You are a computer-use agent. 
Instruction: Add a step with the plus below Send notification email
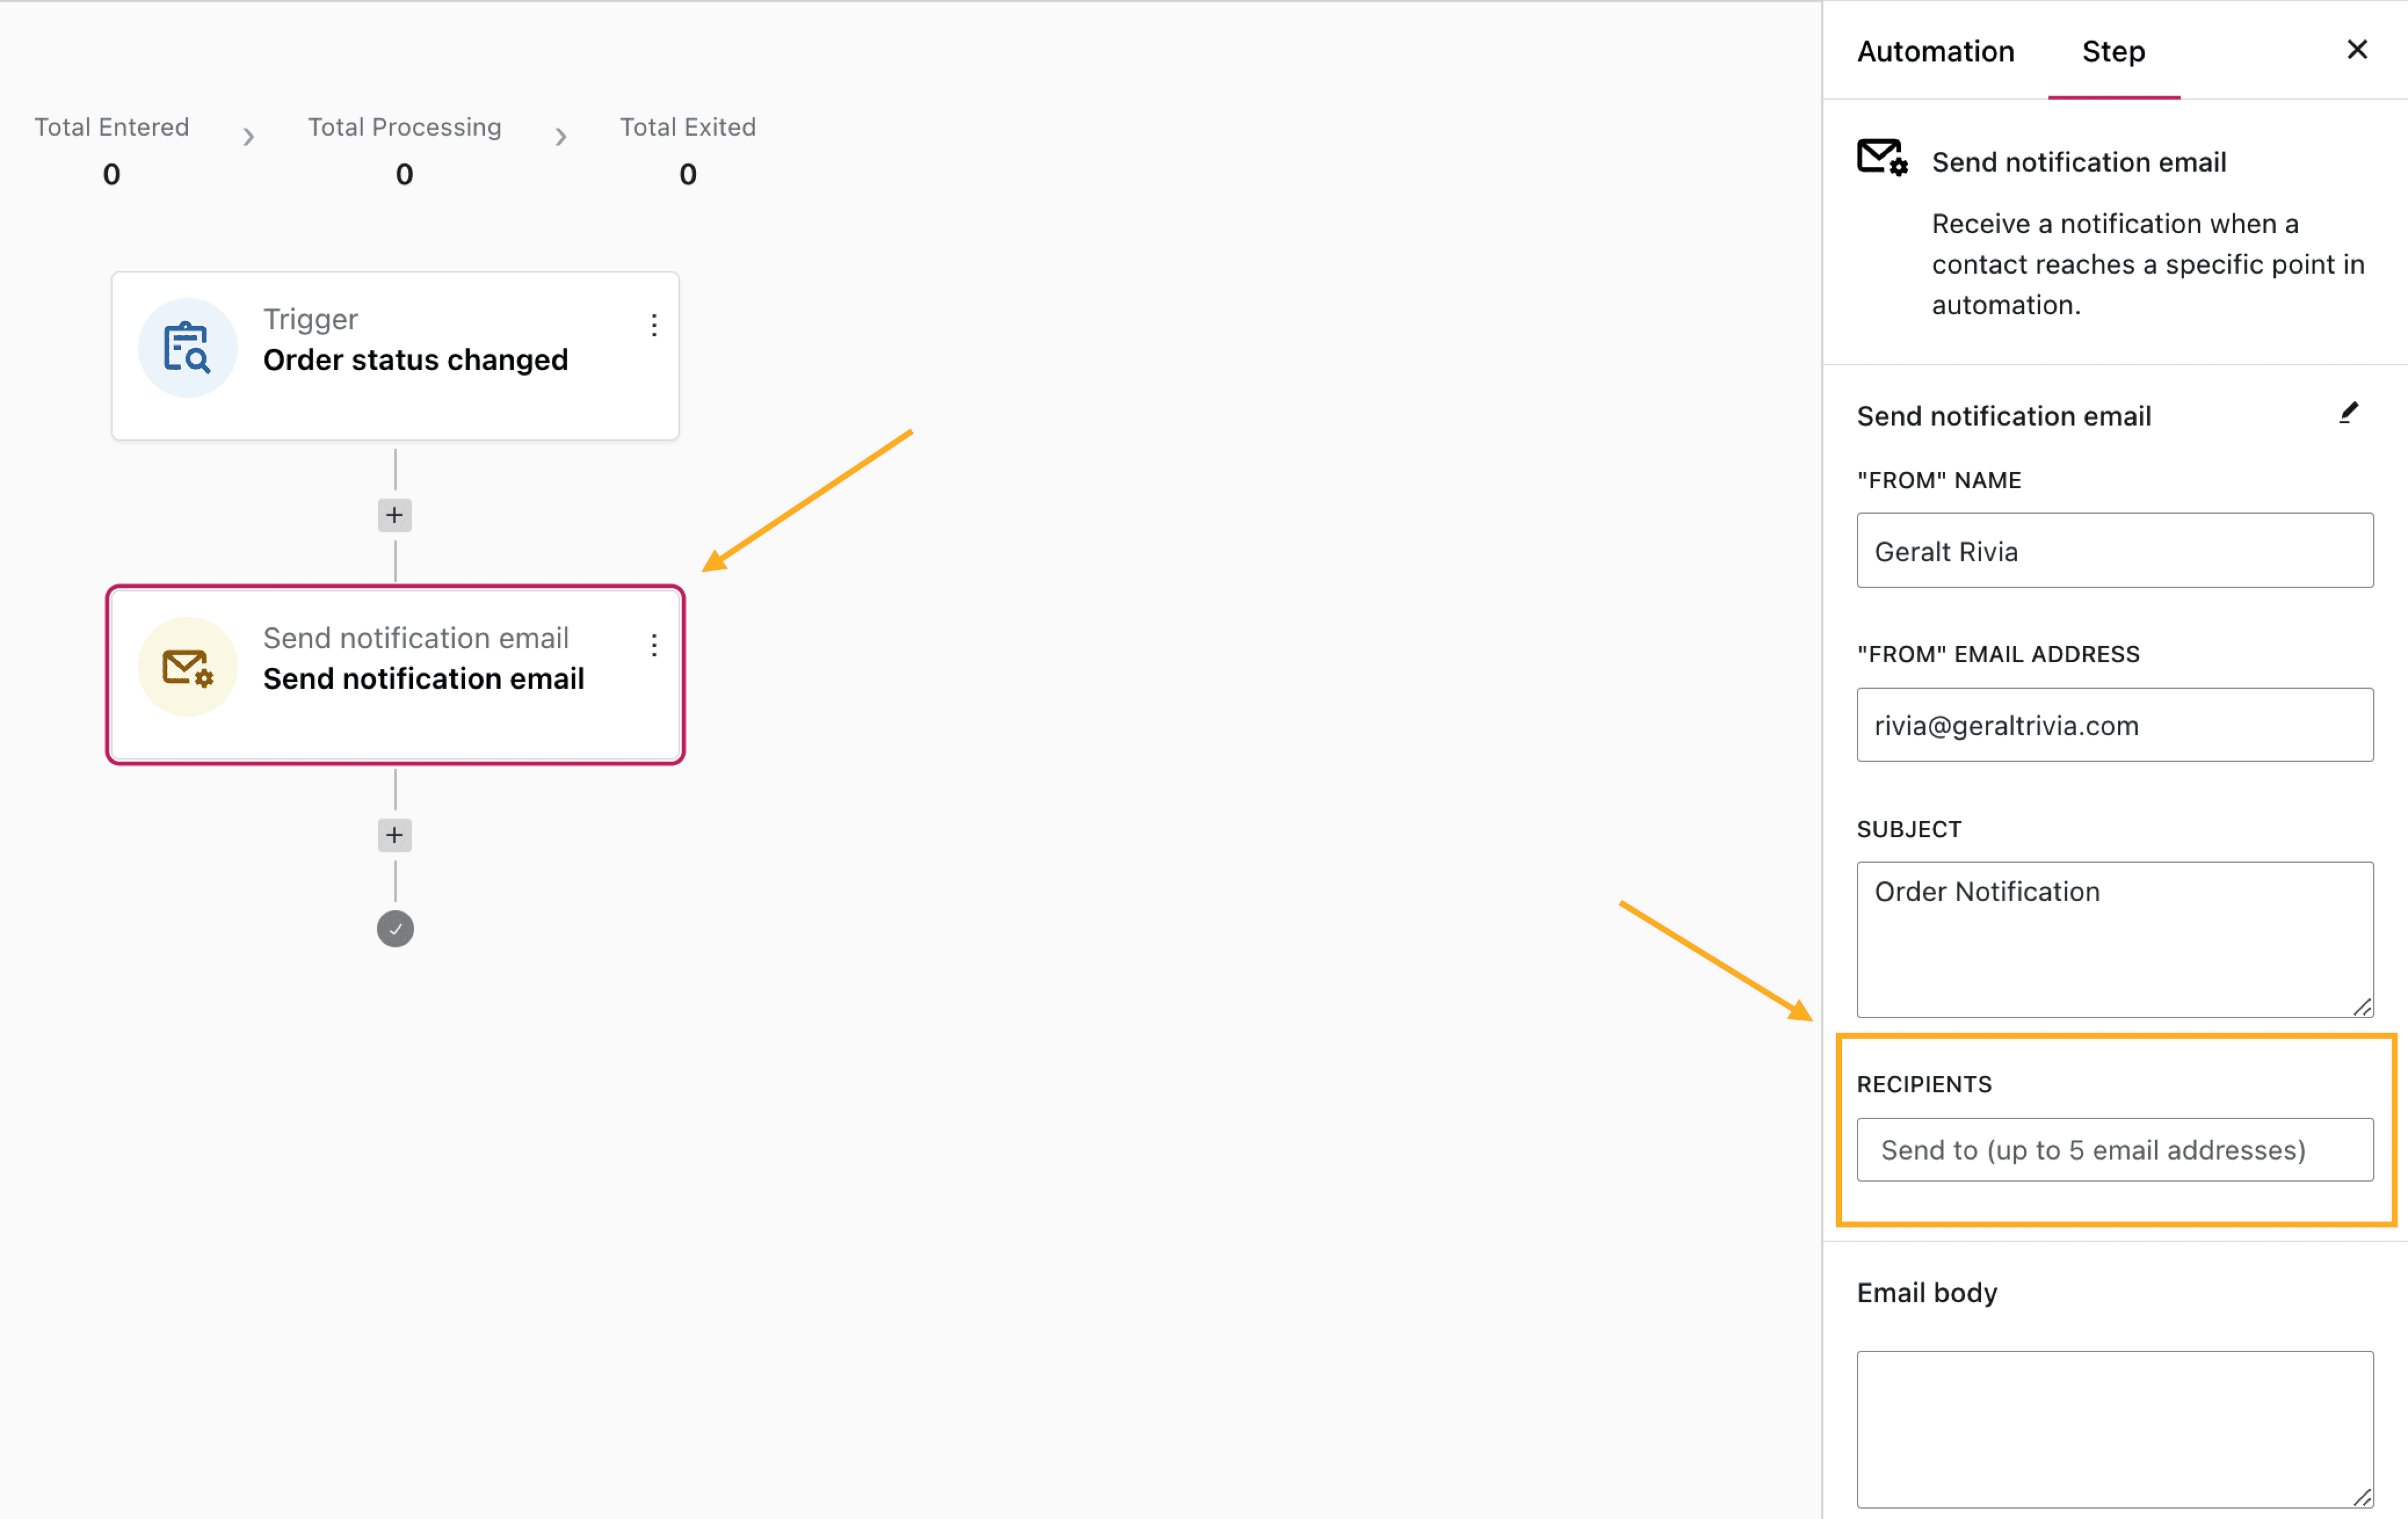(x=395, y=835)
